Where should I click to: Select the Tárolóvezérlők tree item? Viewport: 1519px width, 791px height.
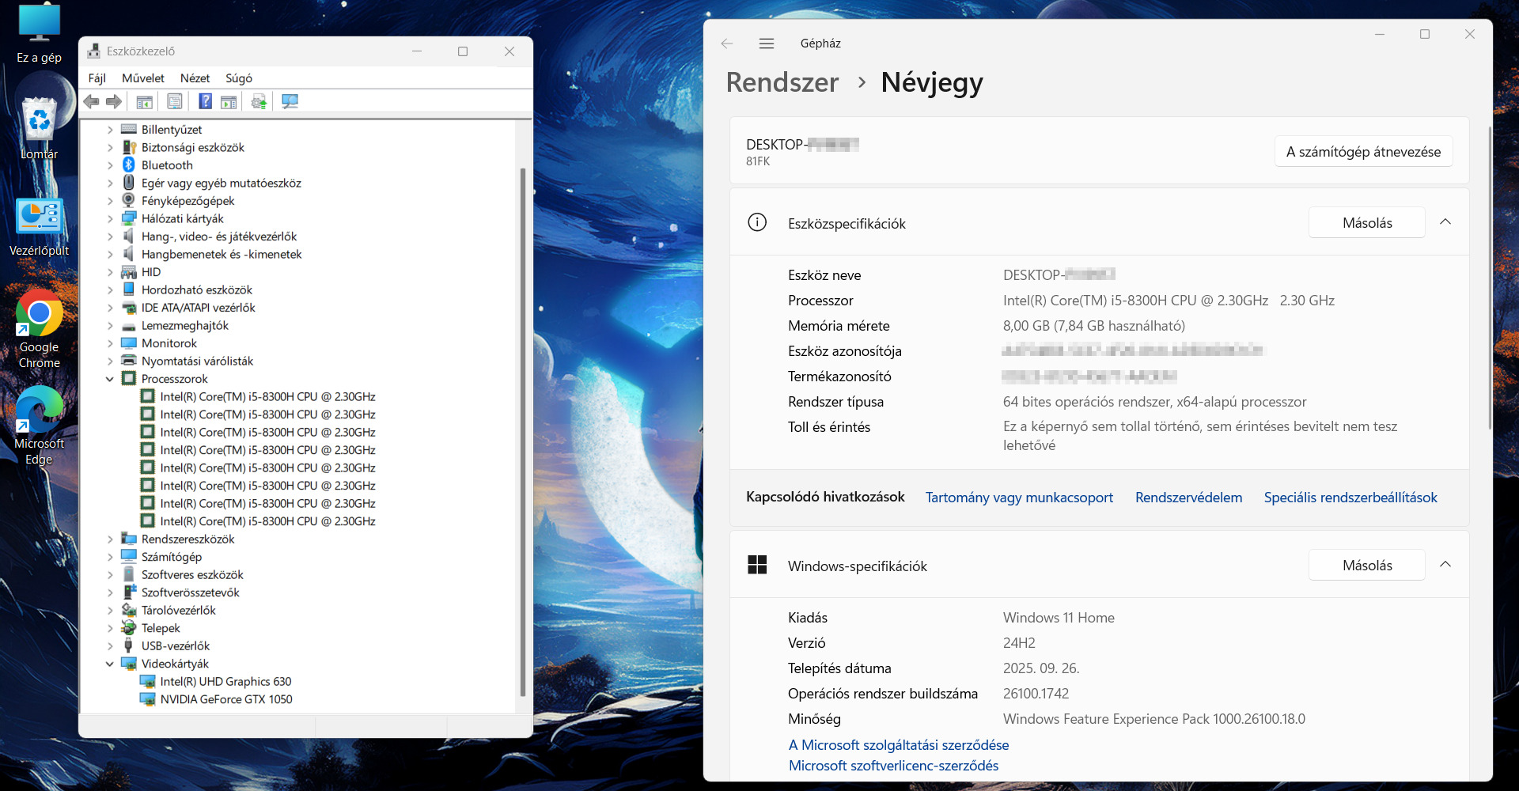(x=179, y=610)
